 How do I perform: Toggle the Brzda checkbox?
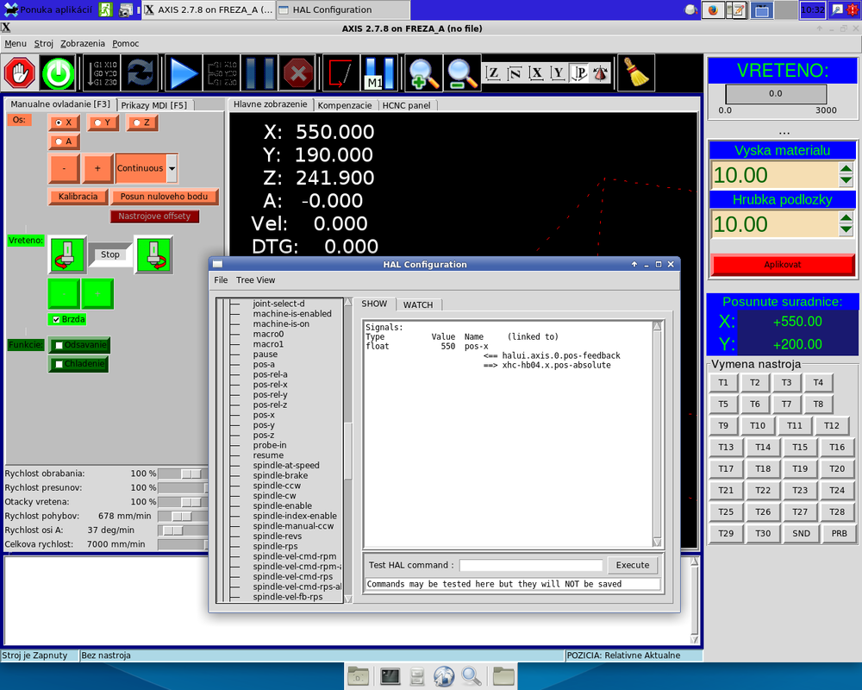click(x=57, y=319)
